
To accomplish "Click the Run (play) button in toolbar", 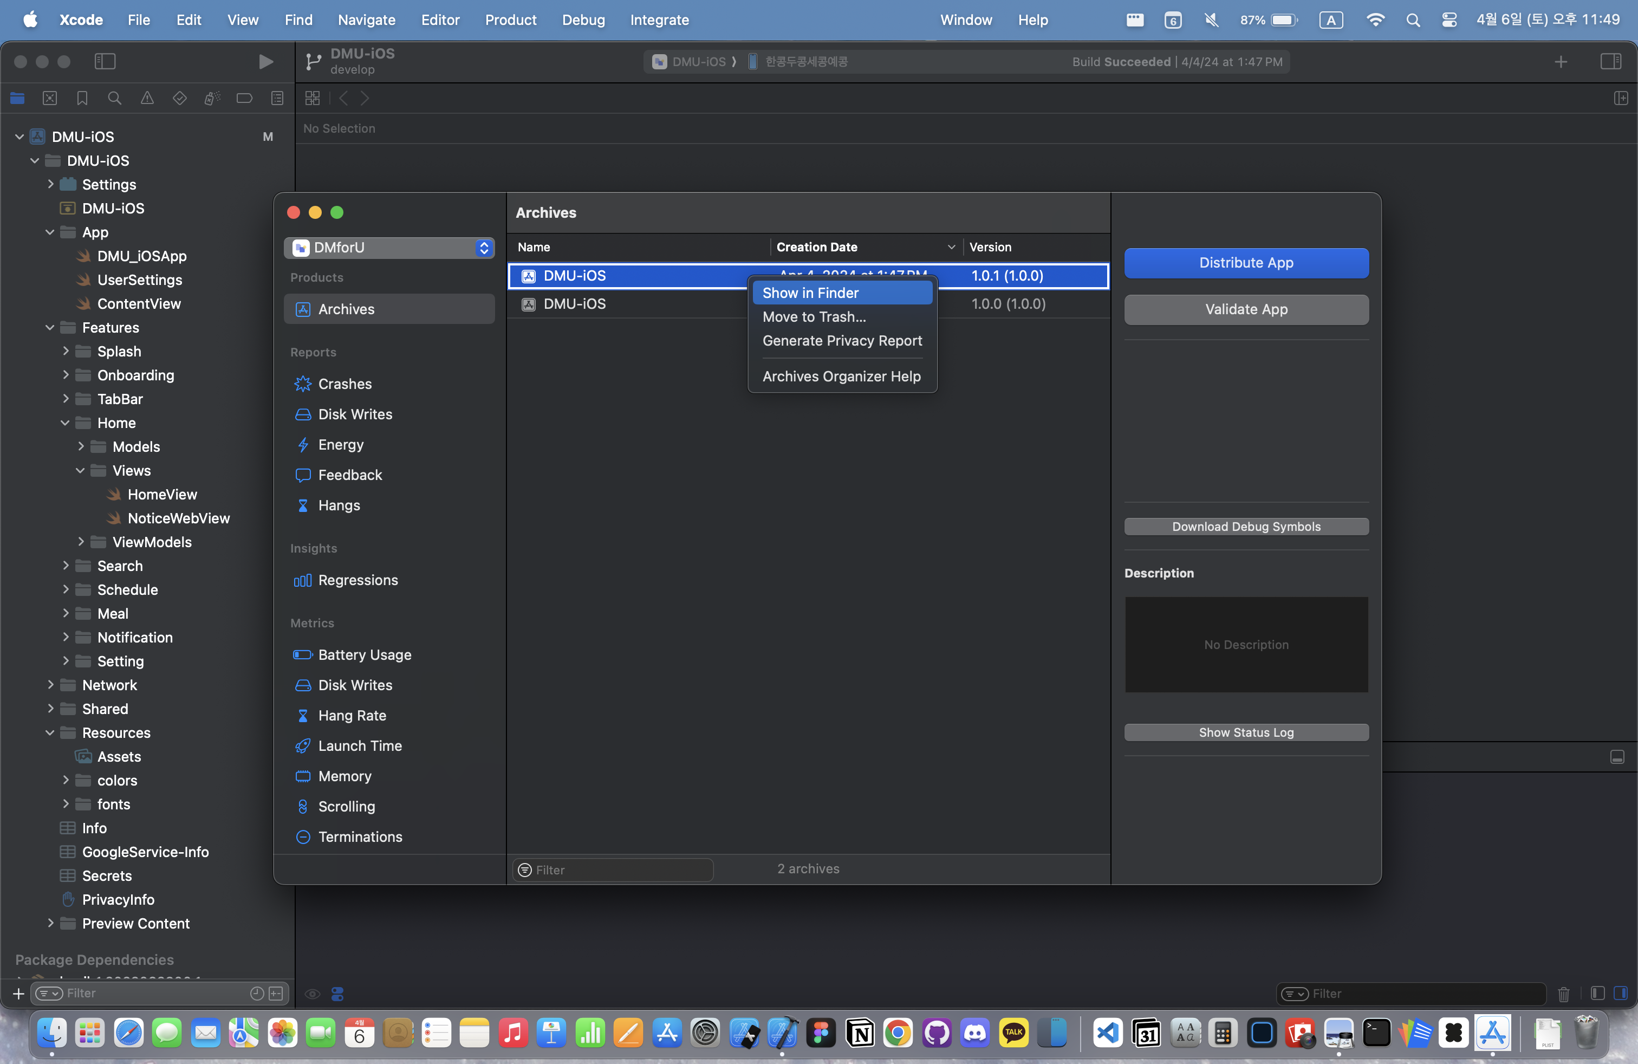I will click(x=265, y=62).
